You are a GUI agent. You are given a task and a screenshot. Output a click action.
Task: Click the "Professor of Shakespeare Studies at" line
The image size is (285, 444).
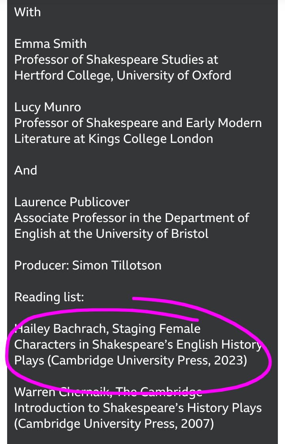[116, 59]
